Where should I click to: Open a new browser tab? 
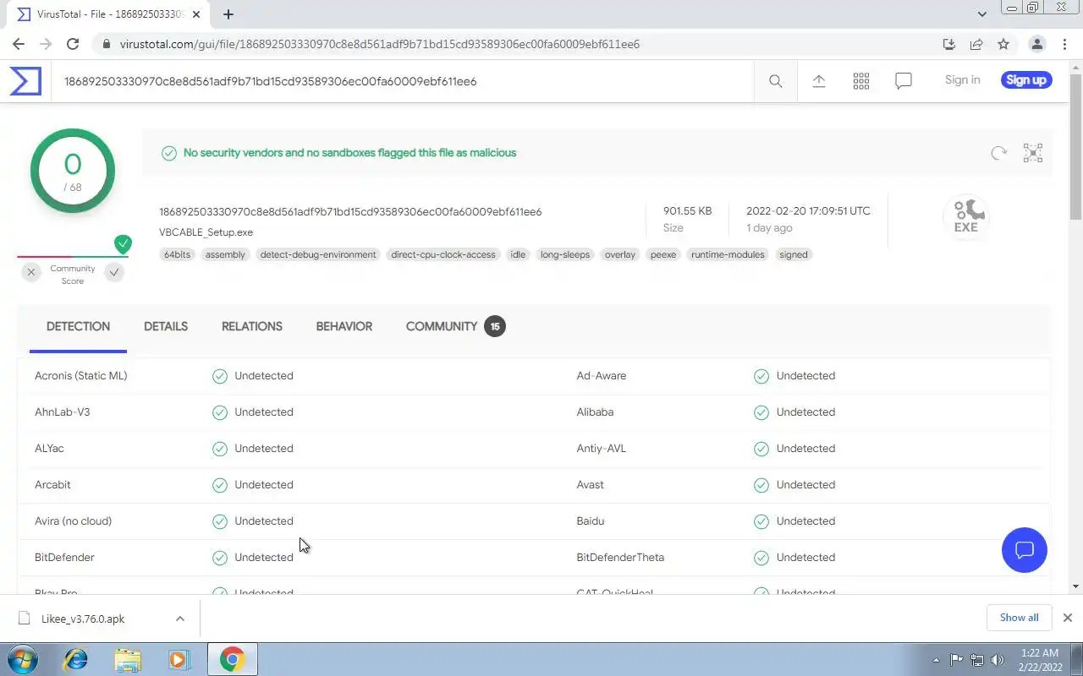228,14
